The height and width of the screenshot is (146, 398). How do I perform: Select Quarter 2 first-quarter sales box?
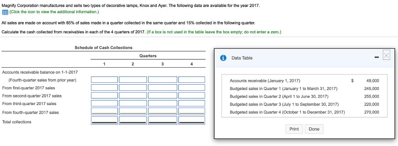point(133,88)
